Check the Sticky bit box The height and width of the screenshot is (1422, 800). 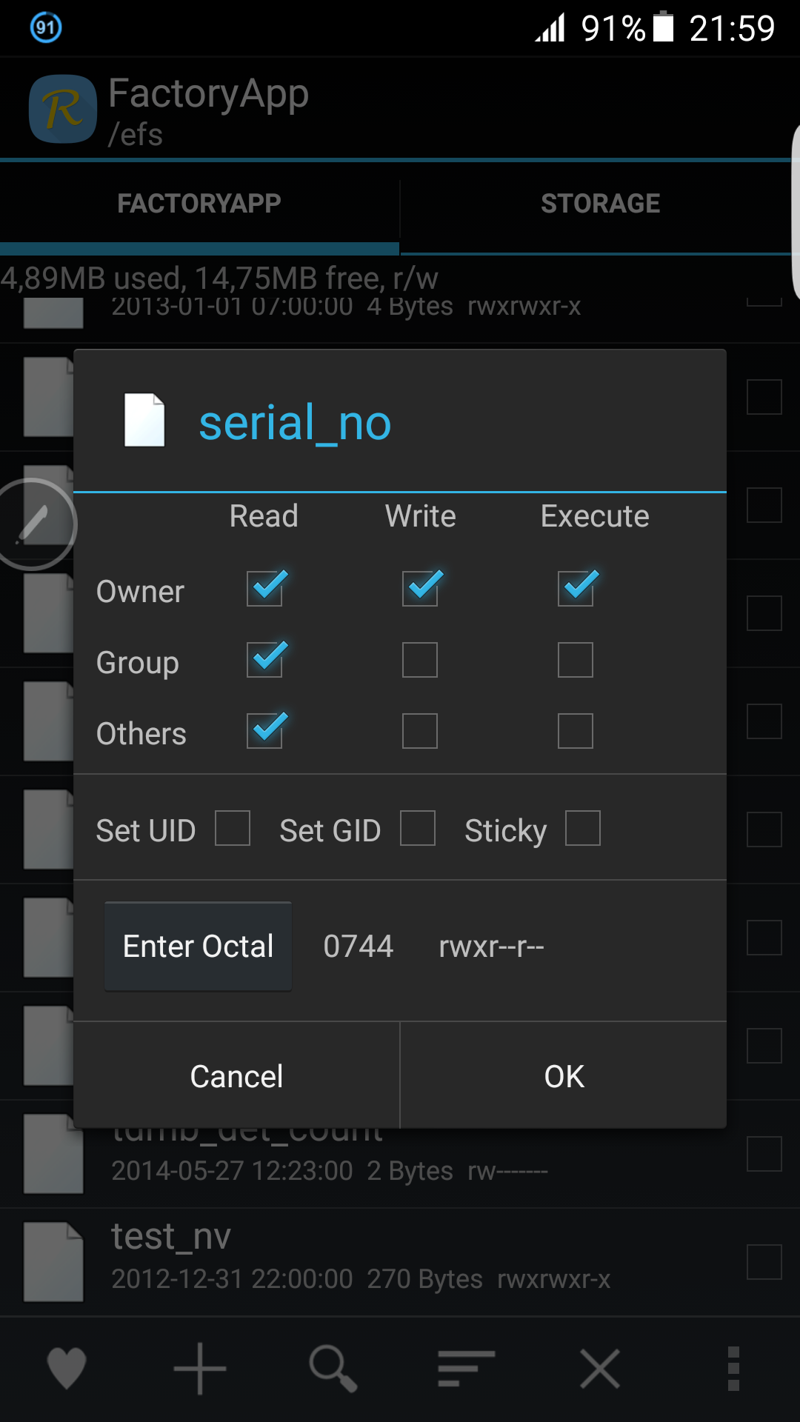583,828
